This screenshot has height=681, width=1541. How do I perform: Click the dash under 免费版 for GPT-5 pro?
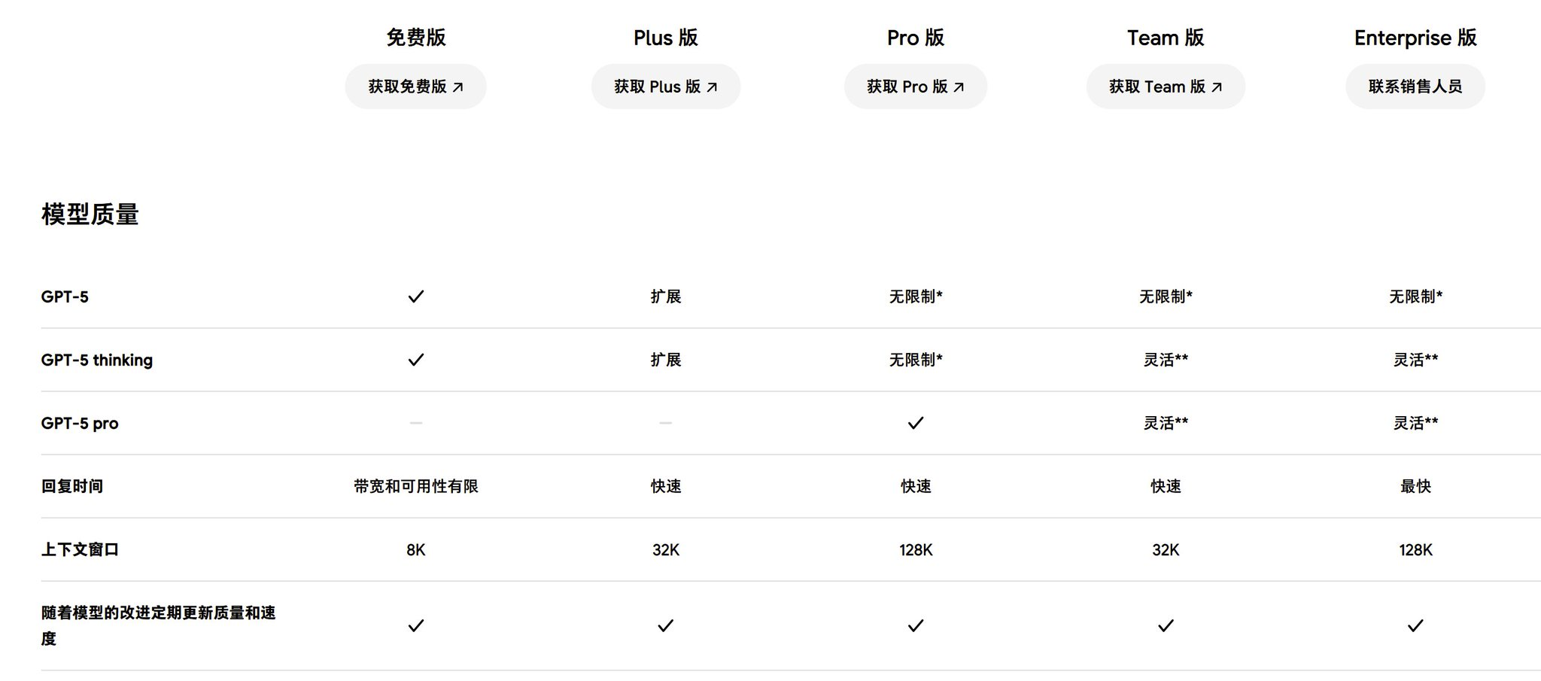click(x=415, y=423)
